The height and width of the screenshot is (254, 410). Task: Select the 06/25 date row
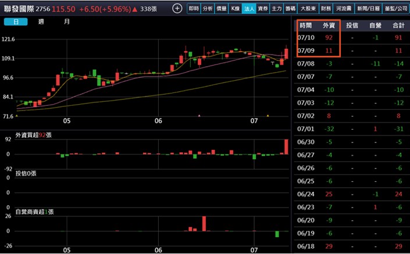352,181
